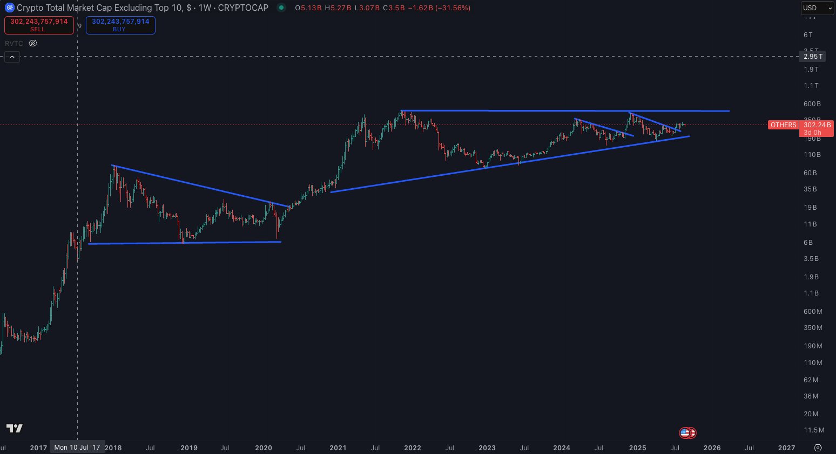Click the 2.95 T crosshair price label

pos(813,57)
